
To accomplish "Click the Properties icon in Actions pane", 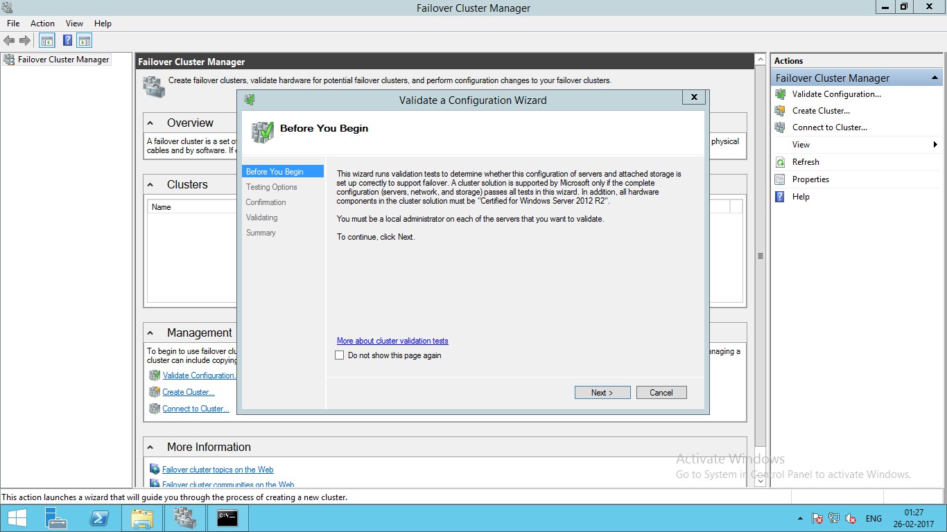I will pos(780,179).
